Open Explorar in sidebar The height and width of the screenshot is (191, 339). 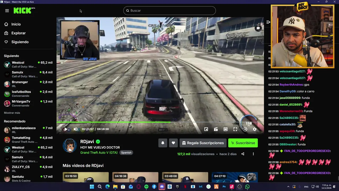(19, 33)
